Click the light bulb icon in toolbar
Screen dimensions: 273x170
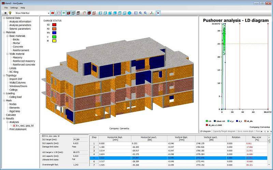pyautogui.click(x=10, y=13)
